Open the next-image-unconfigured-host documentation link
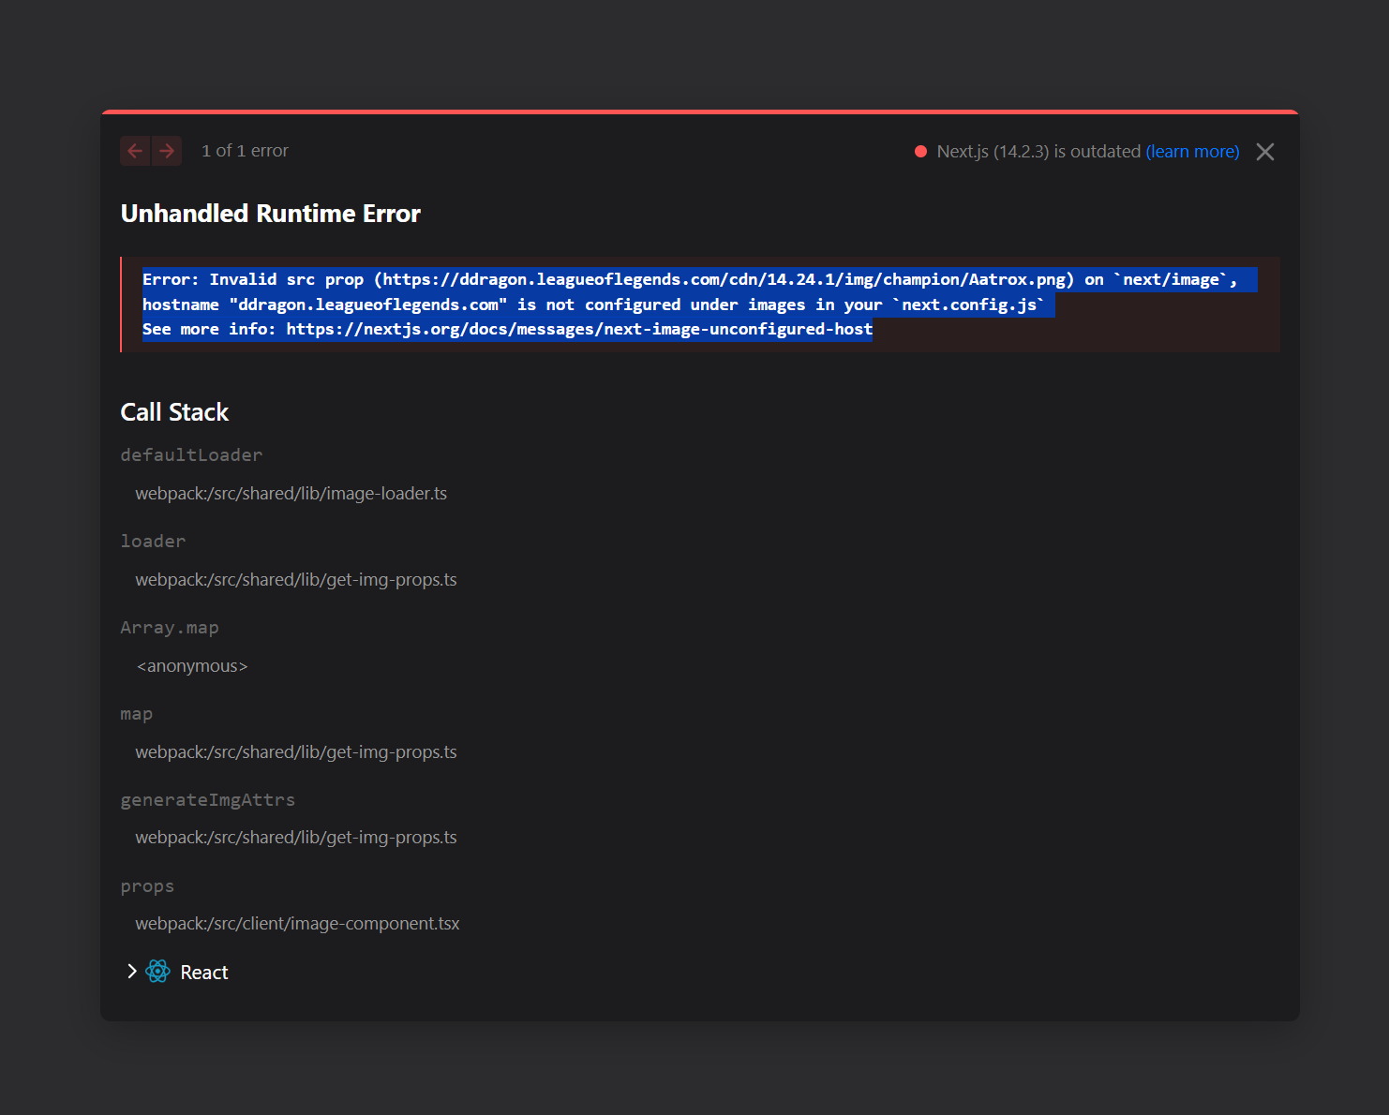 point(579,329)
